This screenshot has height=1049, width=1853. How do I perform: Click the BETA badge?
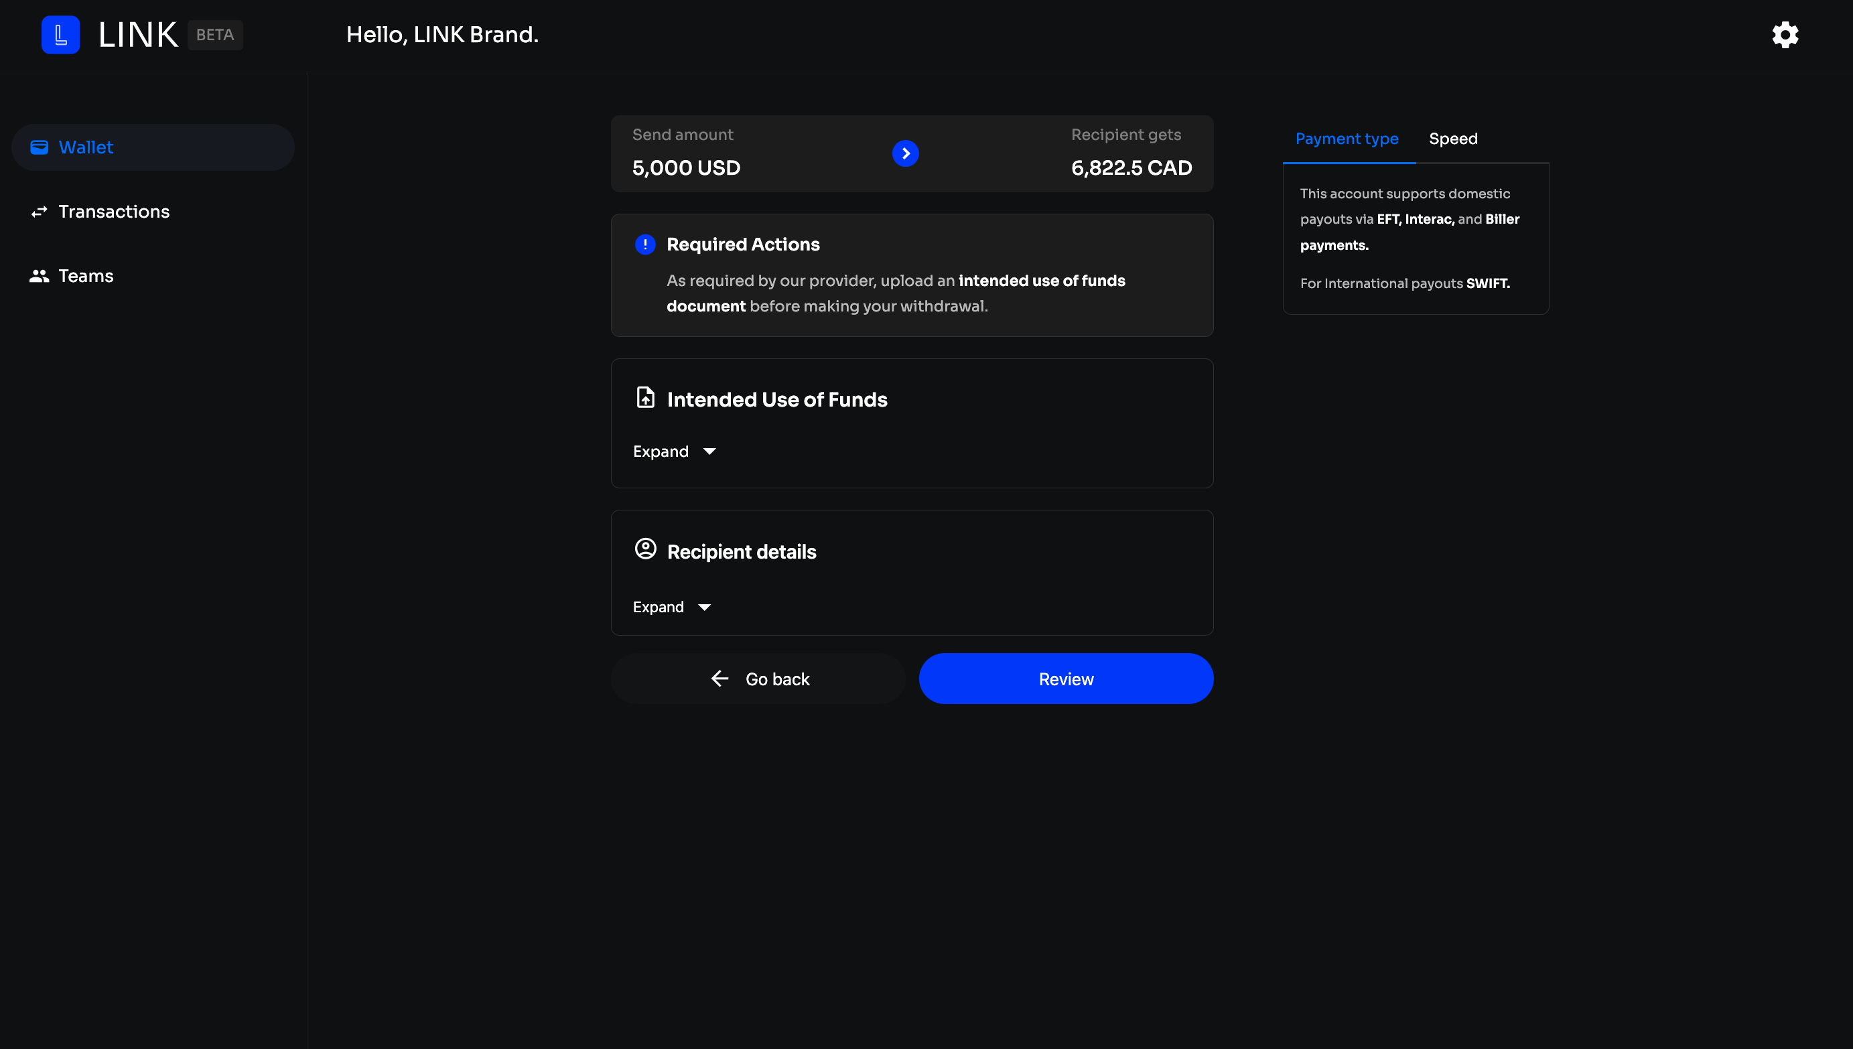[214, 36]
